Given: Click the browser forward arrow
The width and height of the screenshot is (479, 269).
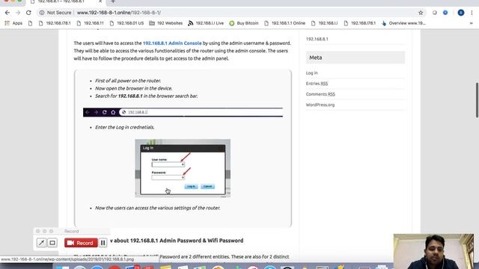Looking at the screenshot, I should 18,13.
